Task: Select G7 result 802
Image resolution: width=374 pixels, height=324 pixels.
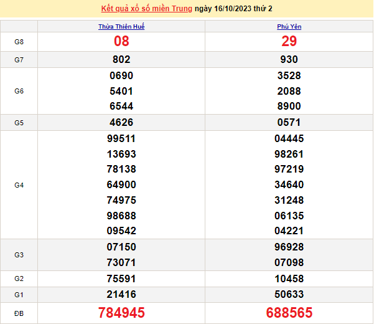Action: (121, 59)
